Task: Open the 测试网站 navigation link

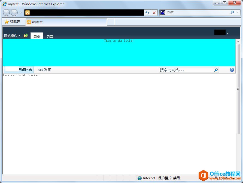Action: click(x=25, y=69)
